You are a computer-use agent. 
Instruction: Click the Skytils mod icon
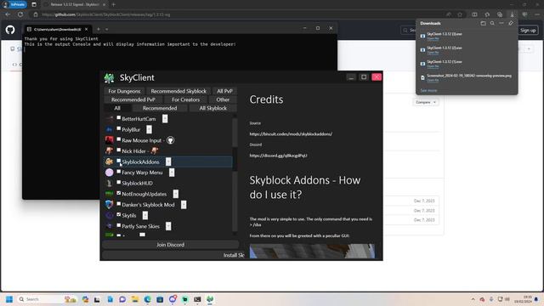click(x=110, y=215)
